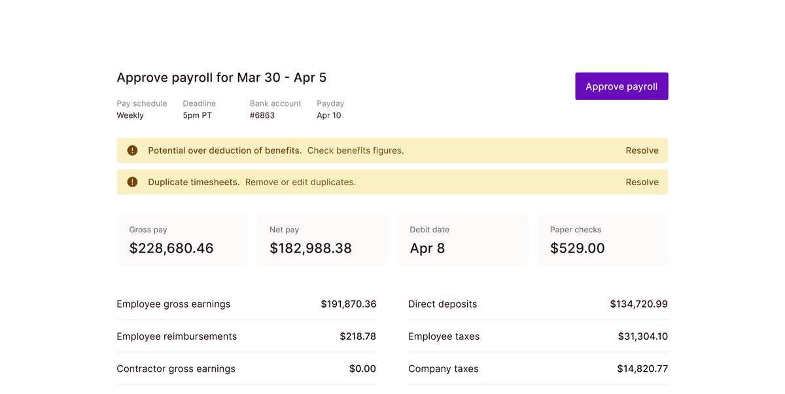Click the Employee gross earnings row

click(246, 304)
